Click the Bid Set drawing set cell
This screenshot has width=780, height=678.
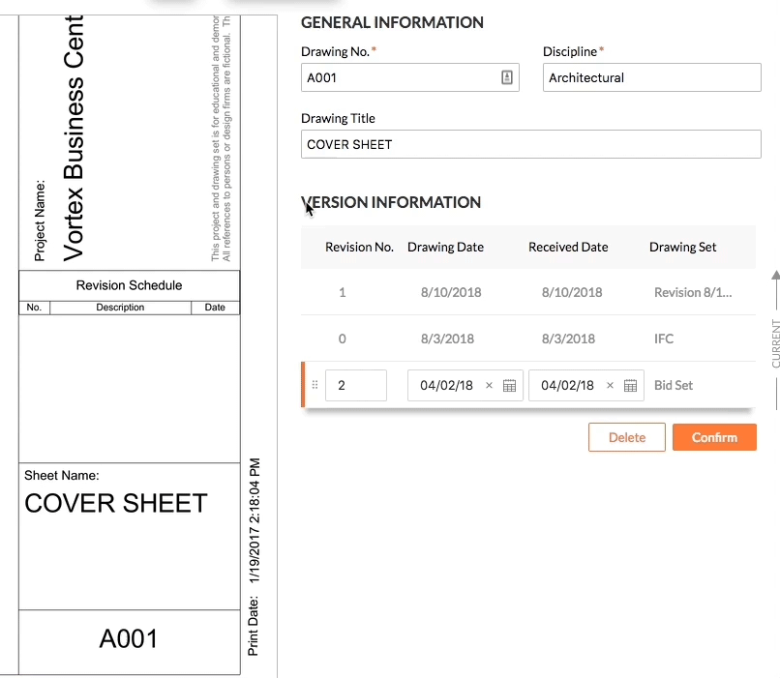coord(674,385)
